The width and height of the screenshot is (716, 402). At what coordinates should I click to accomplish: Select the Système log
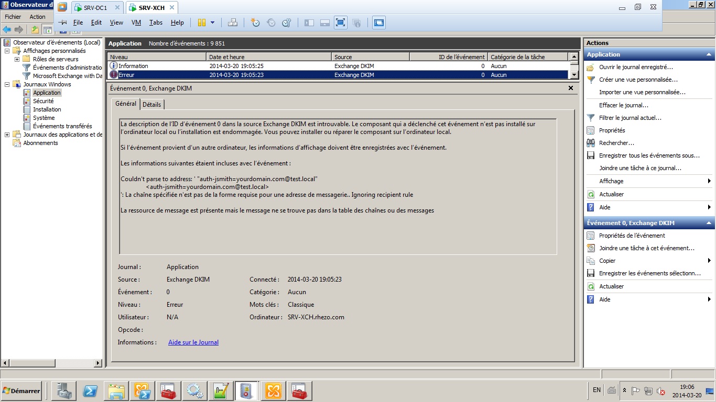coord(44,118)
